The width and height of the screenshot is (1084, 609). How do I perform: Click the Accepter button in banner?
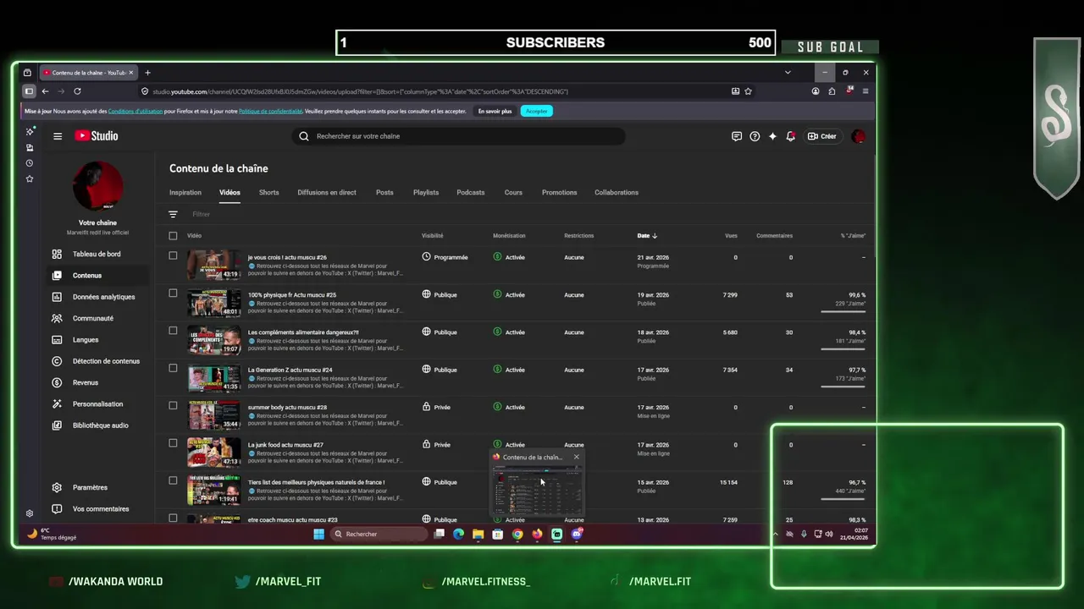(536, 111)
